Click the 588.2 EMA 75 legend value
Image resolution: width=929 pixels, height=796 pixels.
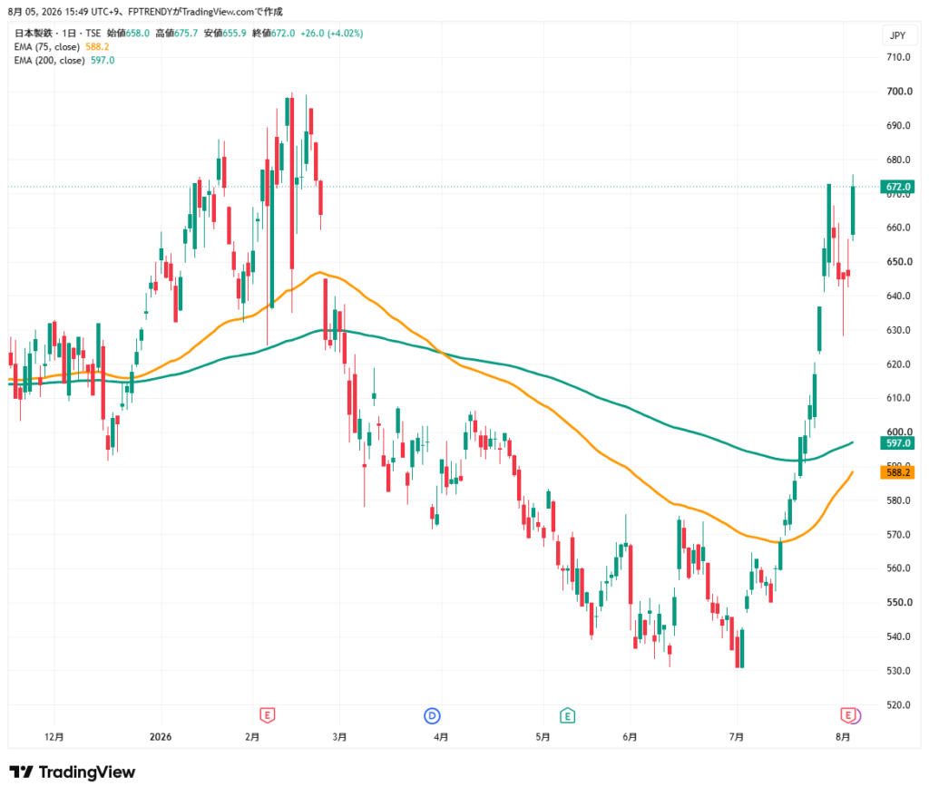pos(97,47)
